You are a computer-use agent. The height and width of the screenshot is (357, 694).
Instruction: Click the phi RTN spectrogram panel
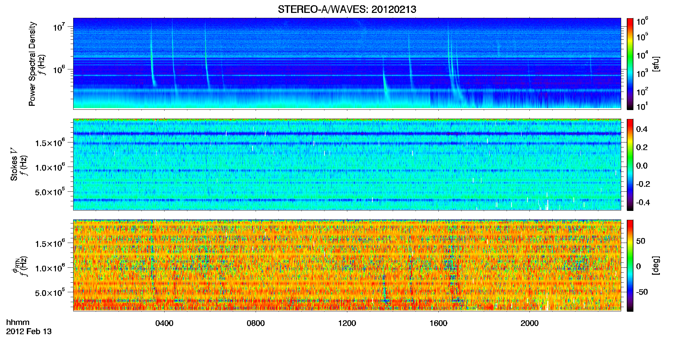click(347, 265)
